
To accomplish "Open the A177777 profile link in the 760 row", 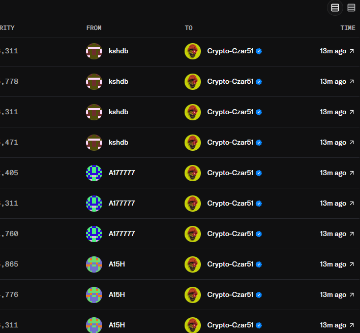I will pyautogui.click(x=122, y=234).
